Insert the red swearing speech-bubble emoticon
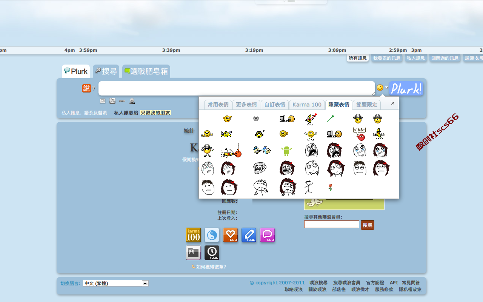The image size is (483, 302). [359, 134]
